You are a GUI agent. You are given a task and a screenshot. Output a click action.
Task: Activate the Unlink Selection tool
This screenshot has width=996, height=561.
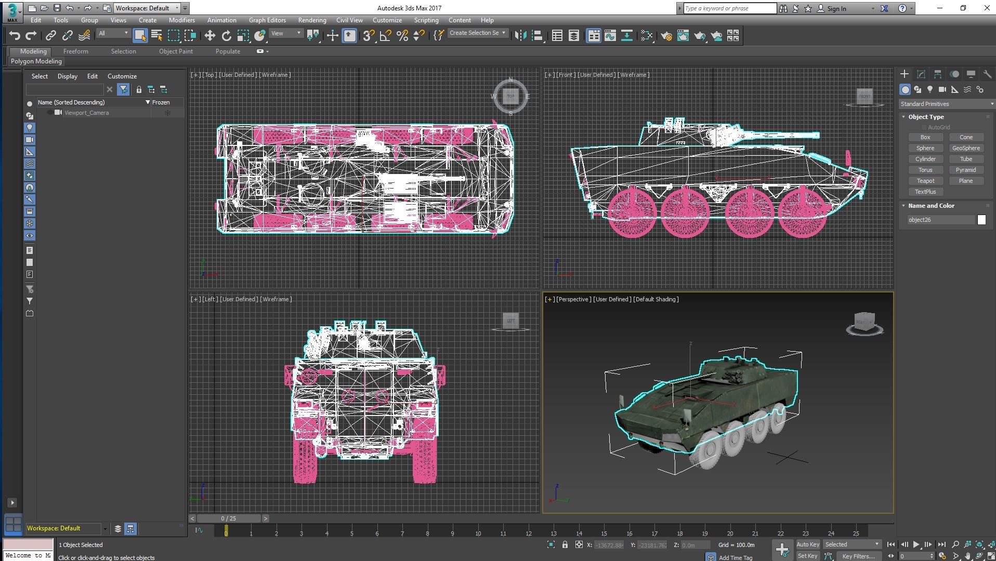pyautogui.click(x=67, y=35)
